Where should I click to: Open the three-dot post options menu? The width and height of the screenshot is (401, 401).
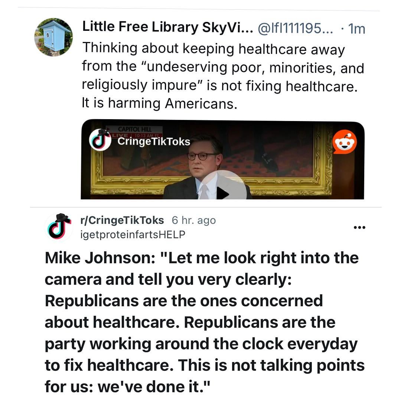coord(359,227)
